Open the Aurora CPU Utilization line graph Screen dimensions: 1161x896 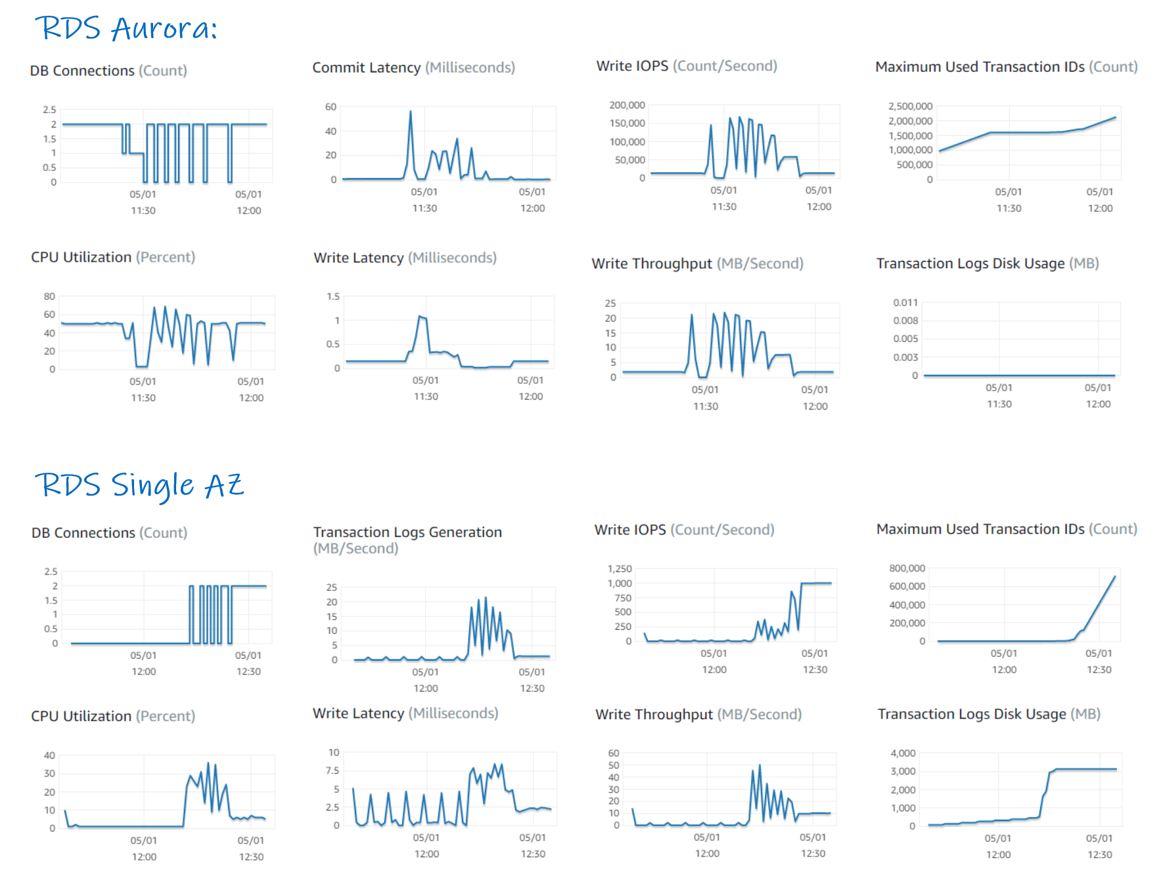click(168, 333)
